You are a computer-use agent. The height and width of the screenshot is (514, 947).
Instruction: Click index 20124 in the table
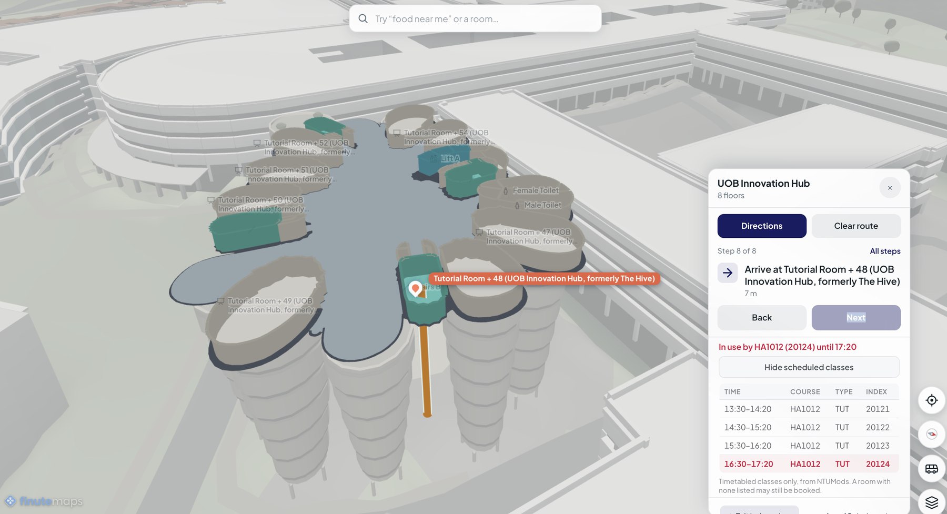(878, 464)
